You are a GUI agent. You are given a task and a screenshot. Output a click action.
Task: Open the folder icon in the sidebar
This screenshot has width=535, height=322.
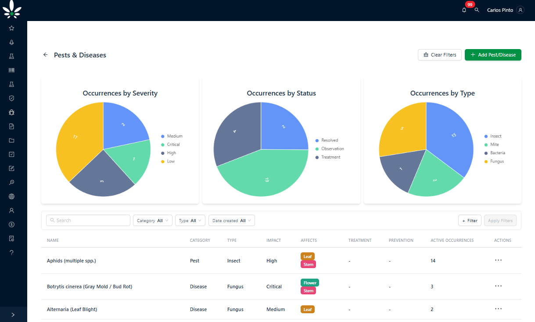point(11,140)
